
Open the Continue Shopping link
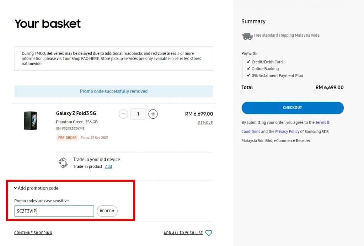(x=33, y=233)
